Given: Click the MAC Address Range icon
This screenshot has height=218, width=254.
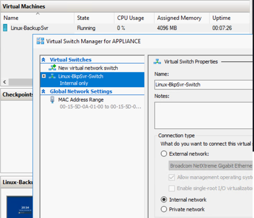Looking at the screenshot, I should [52, 100].
